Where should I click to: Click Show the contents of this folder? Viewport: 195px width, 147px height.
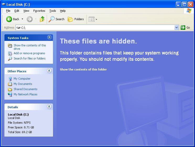(x=83, y=69)
